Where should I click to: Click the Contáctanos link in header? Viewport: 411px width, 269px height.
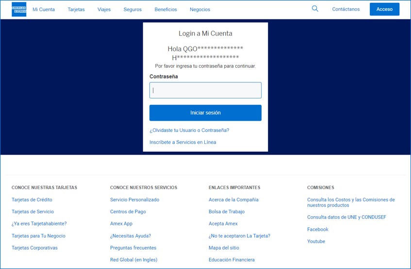346,9
